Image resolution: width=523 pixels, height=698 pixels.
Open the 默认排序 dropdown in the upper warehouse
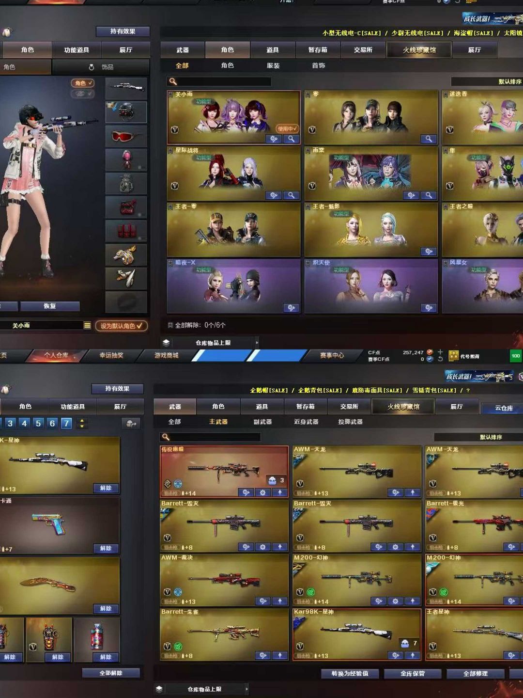(487, 81)
